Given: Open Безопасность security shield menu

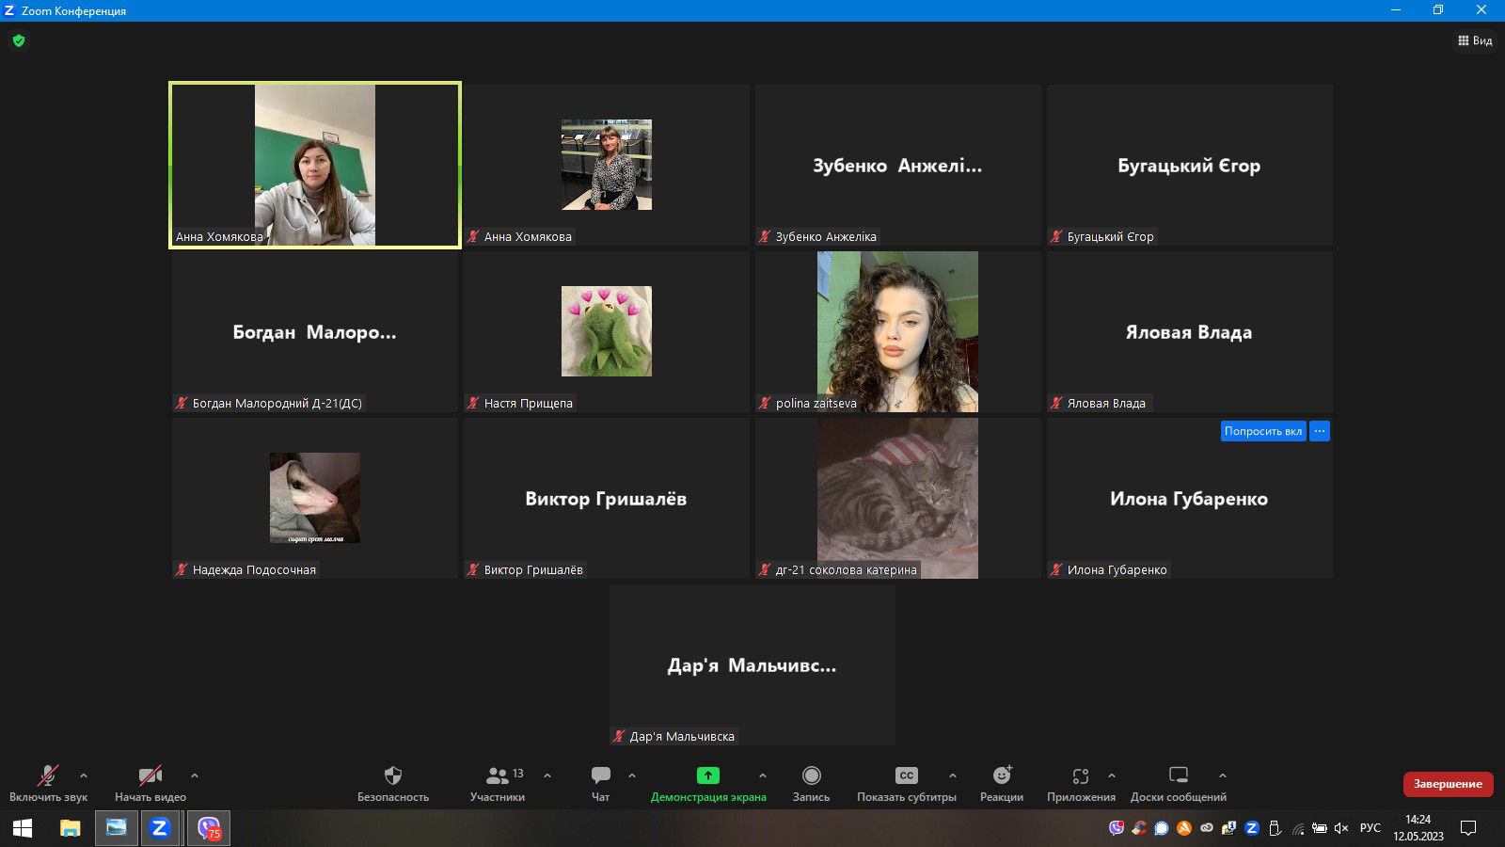Looking at the screenshot, I should coord(393,783).
